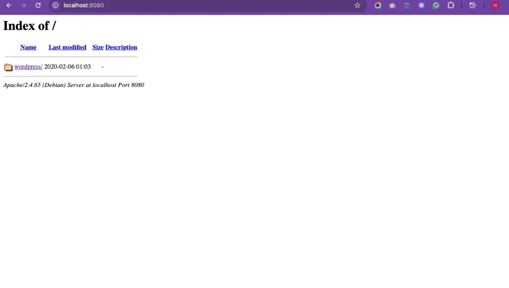The width and height of the screenshot is (509, 288).
Task: Click the browser back arrow
Action: tap(9, 5)
